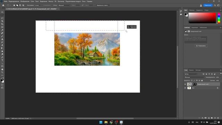
Task: Open the History panel icon
Action: click(x=181, y=11)
